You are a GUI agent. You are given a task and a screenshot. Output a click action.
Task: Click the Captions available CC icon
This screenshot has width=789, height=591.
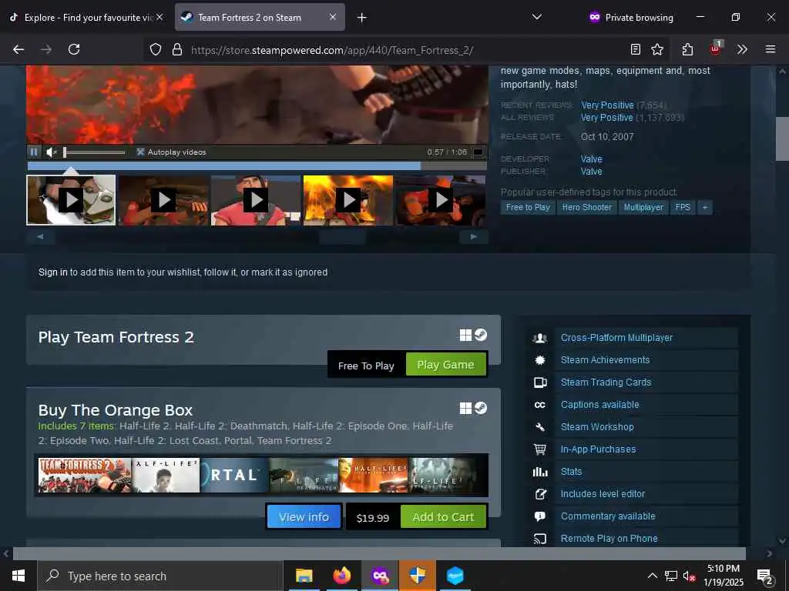[x=540, y=405]
